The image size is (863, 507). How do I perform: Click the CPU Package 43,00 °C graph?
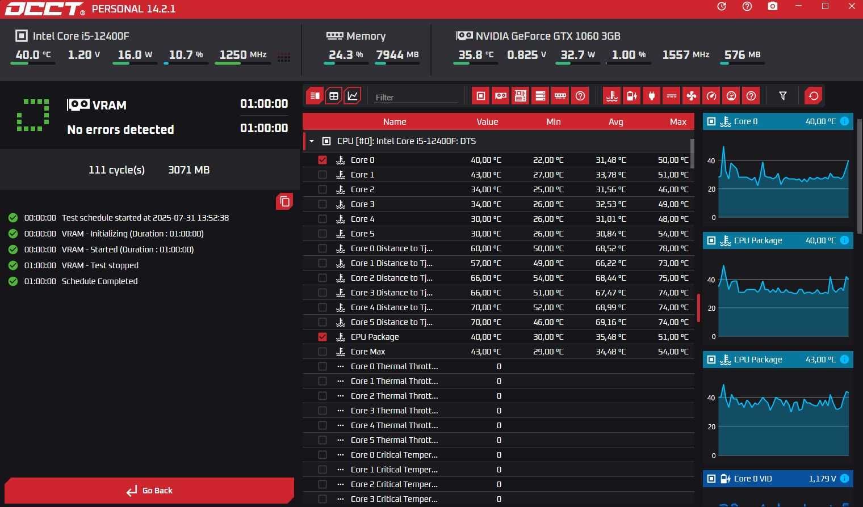(x=778, y=417)
